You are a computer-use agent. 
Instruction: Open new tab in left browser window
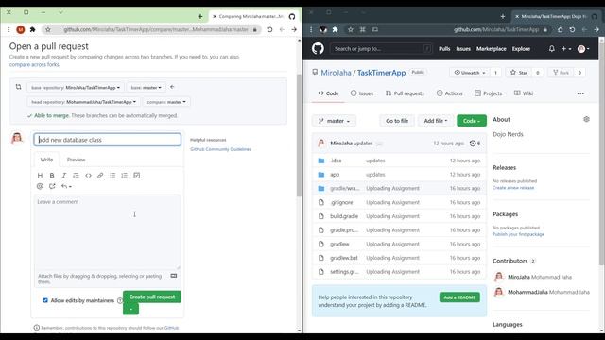pyautogui.click(x=199, y=17)
